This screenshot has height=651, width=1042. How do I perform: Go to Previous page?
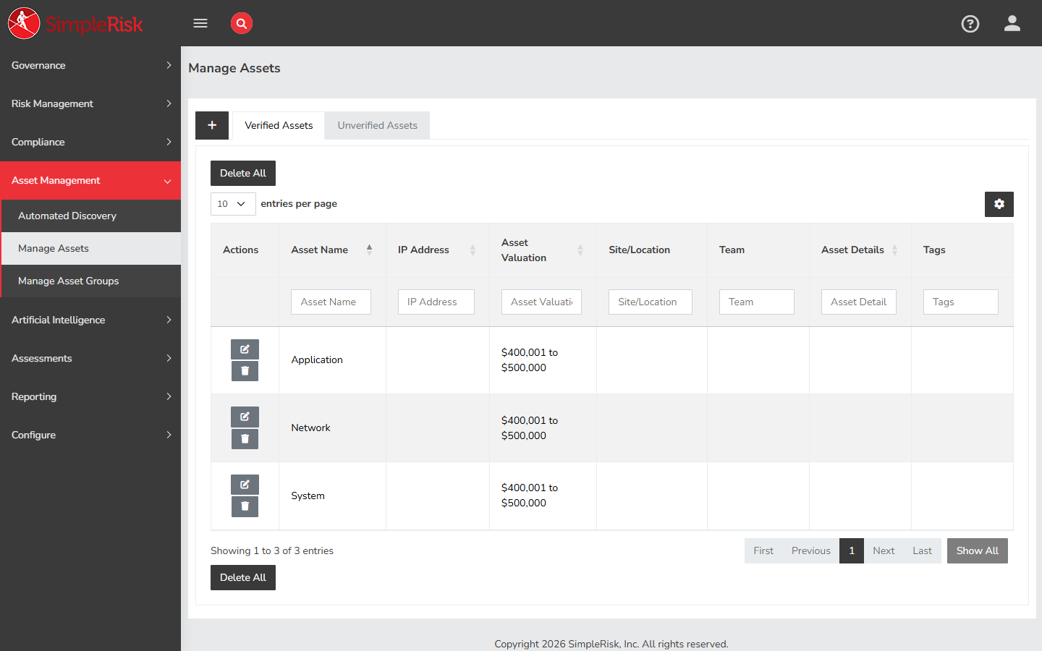coord(811,550)
